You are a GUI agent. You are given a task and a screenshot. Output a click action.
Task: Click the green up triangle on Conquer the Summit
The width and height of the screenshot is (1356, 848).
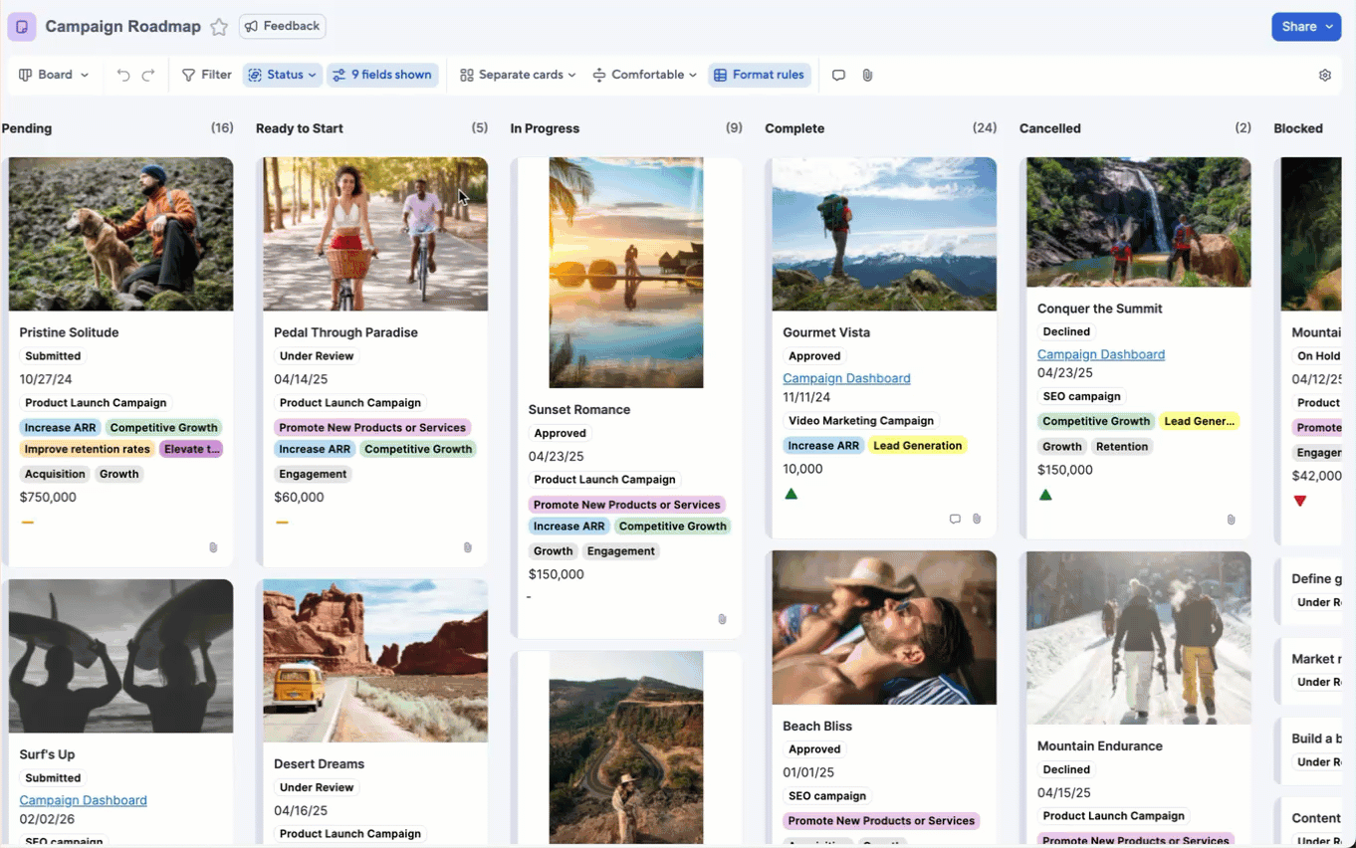[1045, 495]
